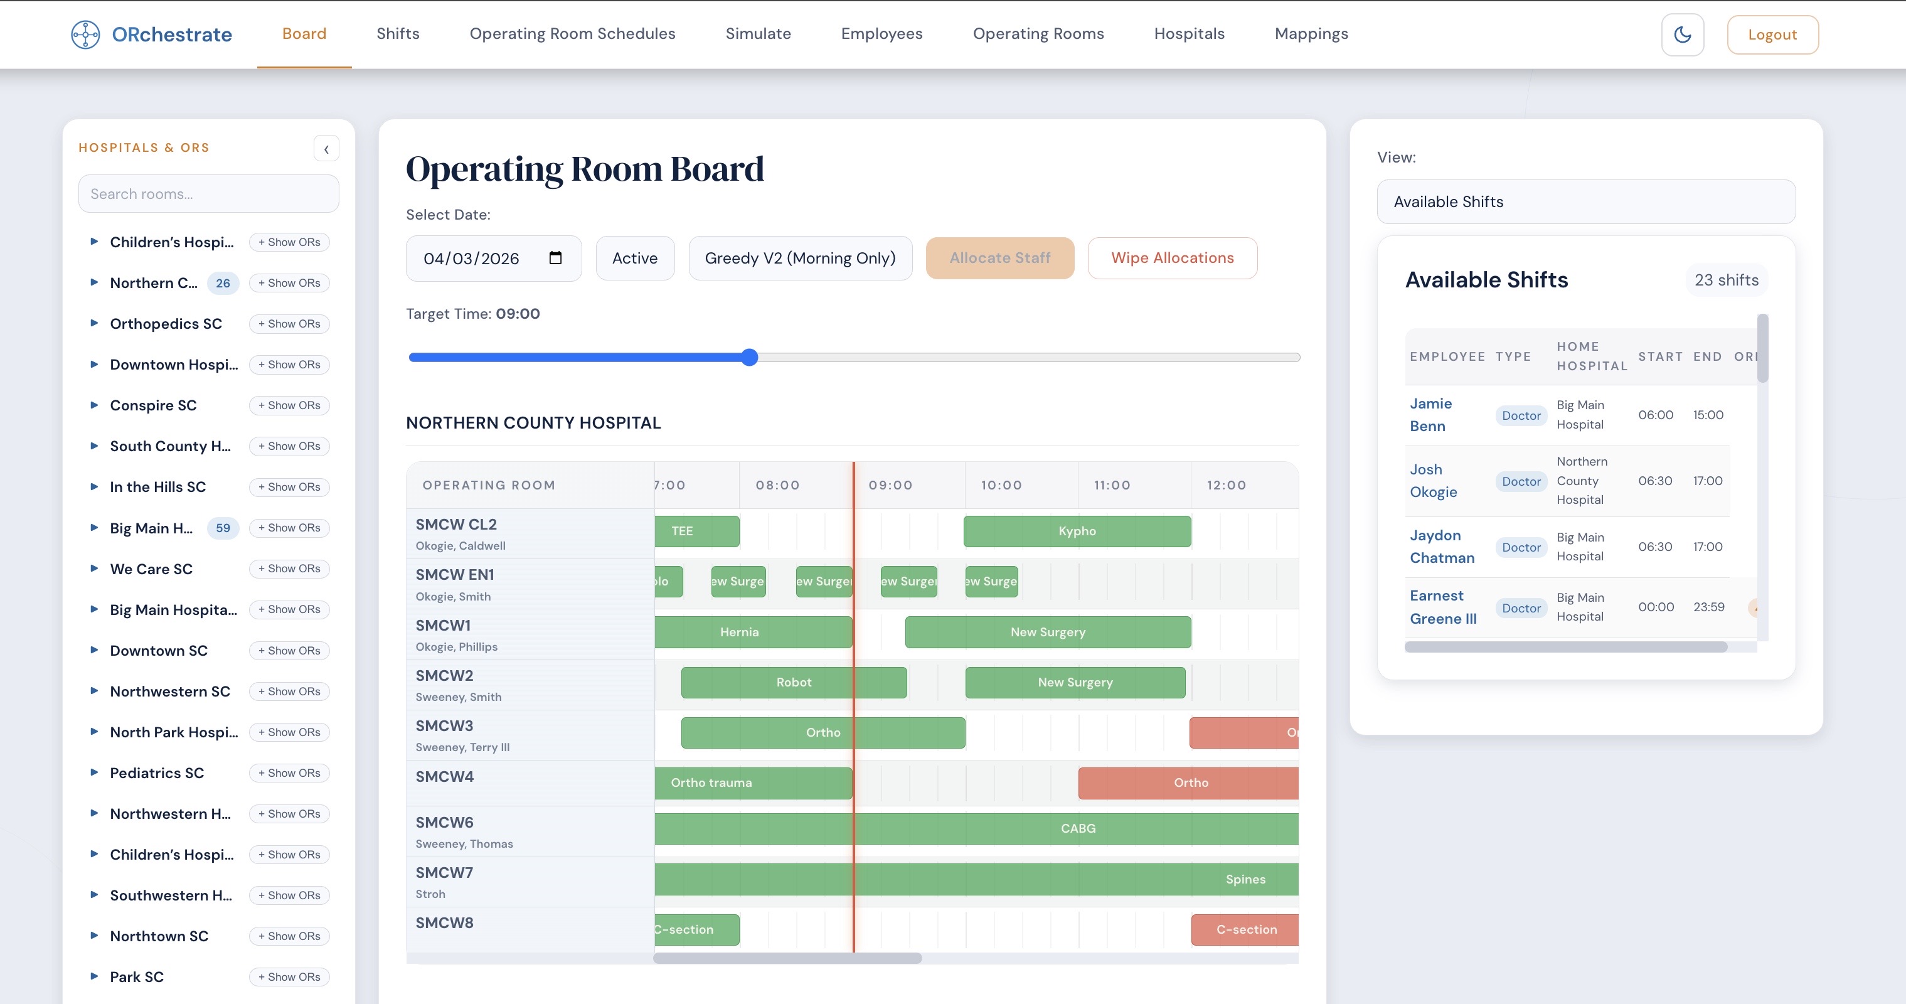The width and height of the screenshot is (1906, 1004).
Task: Click Doctor tag in Jamie Benn row
Action: (1521, 415)
